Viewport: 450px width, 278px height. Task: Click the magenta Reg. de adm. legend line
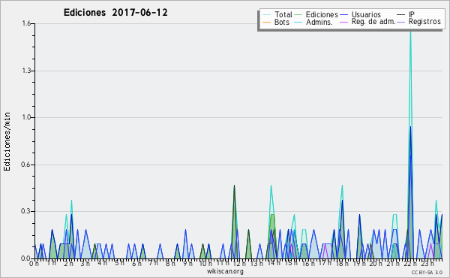click(343, 22)
